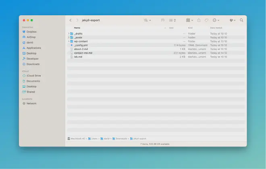Click the Search magnifier icon

coord(241,20)
